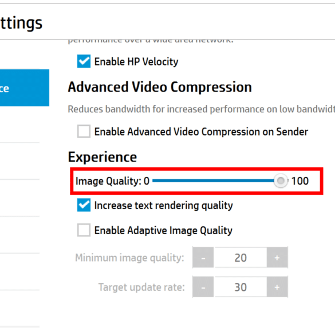
Task: Click the Minimum image quality label
Action: tap(129, 258)
